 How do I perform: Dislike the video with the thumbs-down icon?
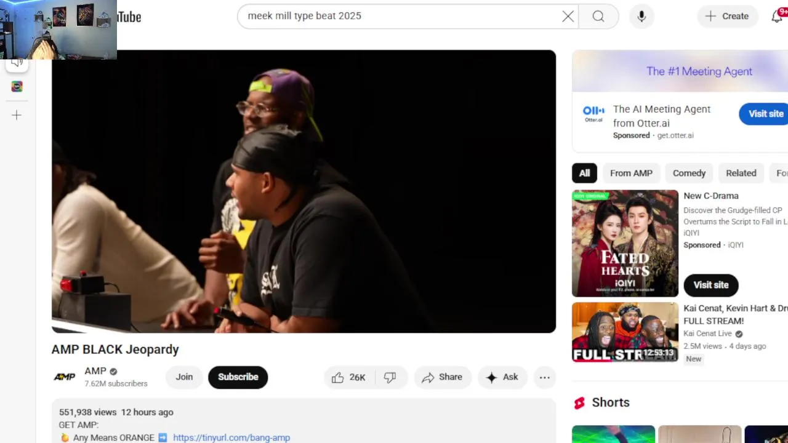pos(390,377)
